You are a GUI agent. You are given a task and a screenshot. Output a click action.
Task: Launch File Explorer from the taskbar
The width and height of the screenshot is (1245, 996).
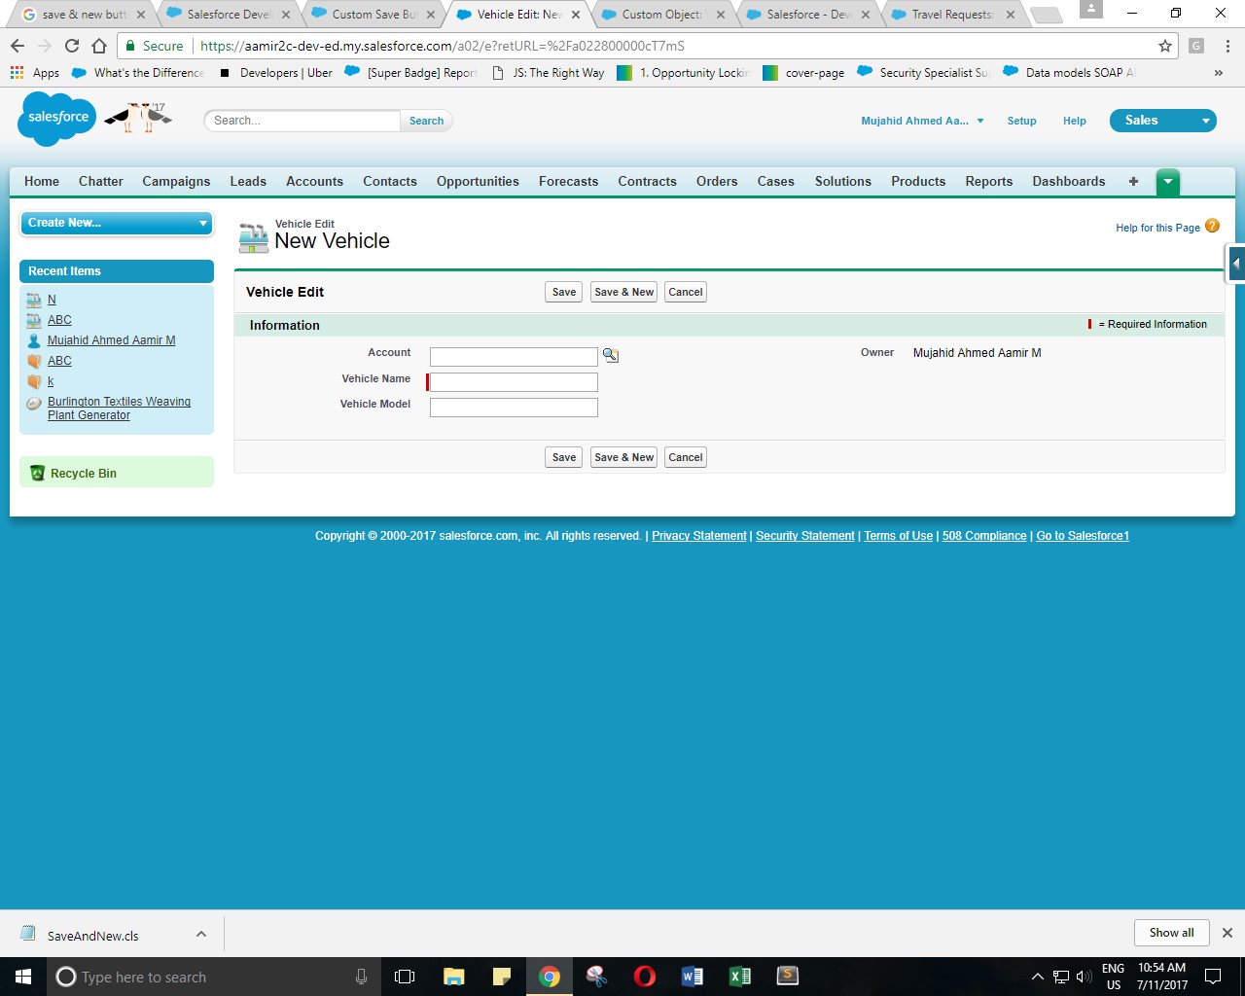coord(453,977)
